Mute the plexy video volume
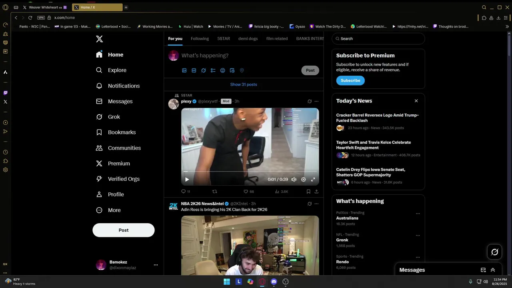 click(x=294, y=180)
